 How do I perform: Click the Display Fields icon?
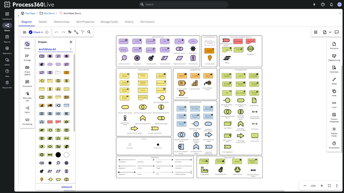point(334,131)
